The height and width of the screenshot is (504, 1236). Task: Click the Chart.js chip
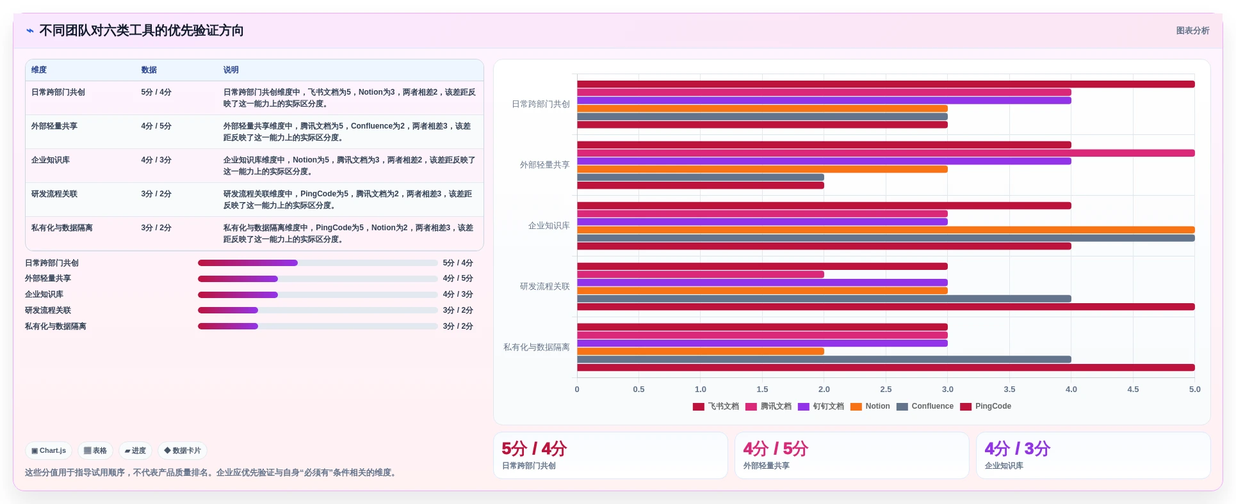(49, 450)
